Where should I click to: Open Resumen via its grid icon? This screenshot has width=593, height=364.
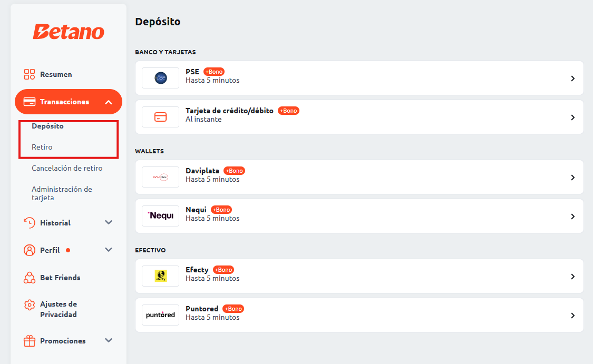click(29, 74)
